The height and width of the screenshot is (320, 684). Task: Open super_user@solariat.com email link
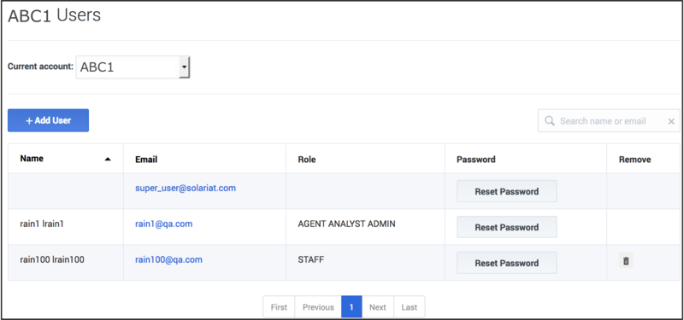pyautogui.click(x=186, y=188)
